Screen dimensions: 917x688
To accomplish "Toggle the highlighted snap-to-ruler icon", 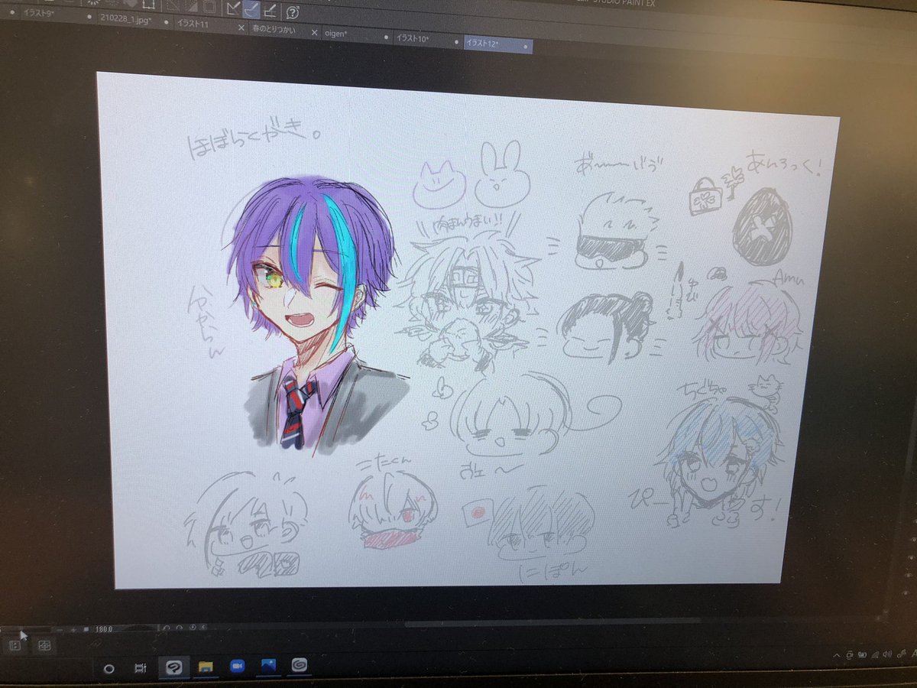I will coord(252,9).
